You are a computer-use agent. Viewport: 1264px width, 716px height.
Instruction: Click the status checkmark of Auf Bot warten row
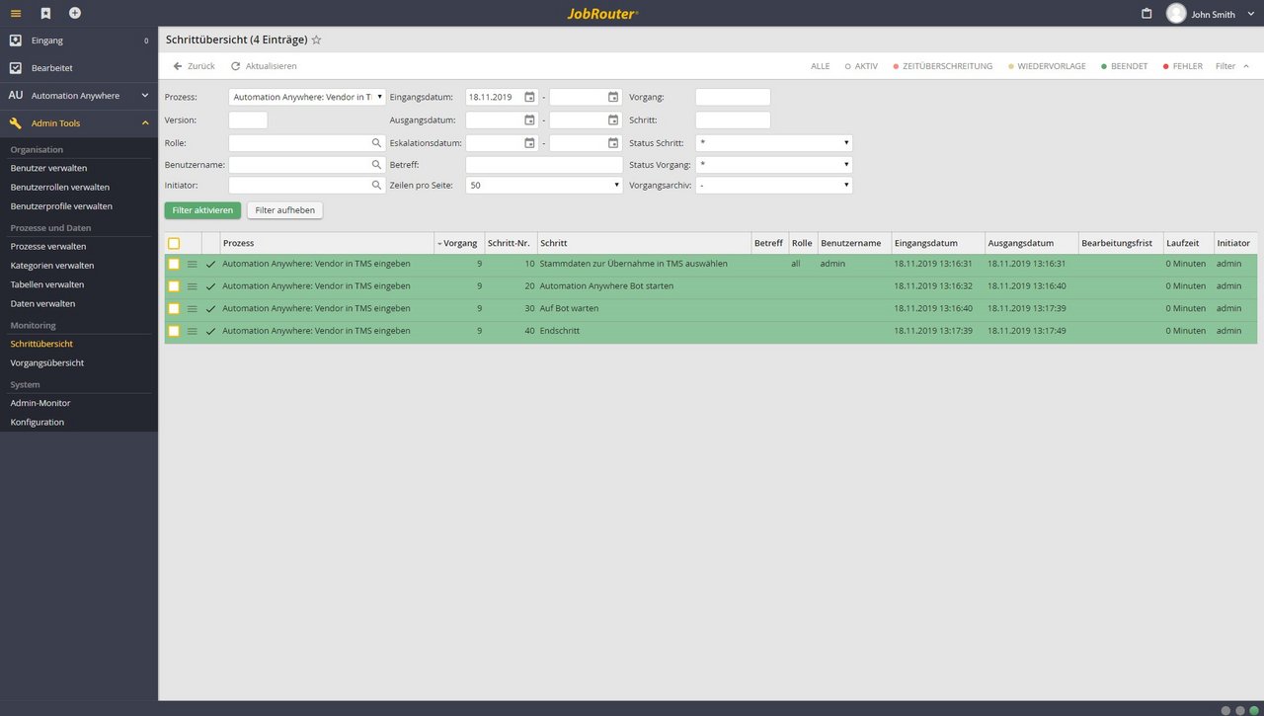210,309
